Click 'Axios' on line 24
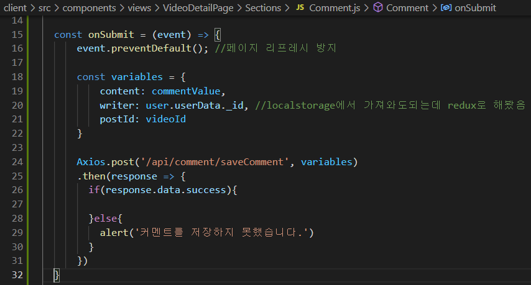The height and width of the screenshot is (285, 531). click(91, 162)
